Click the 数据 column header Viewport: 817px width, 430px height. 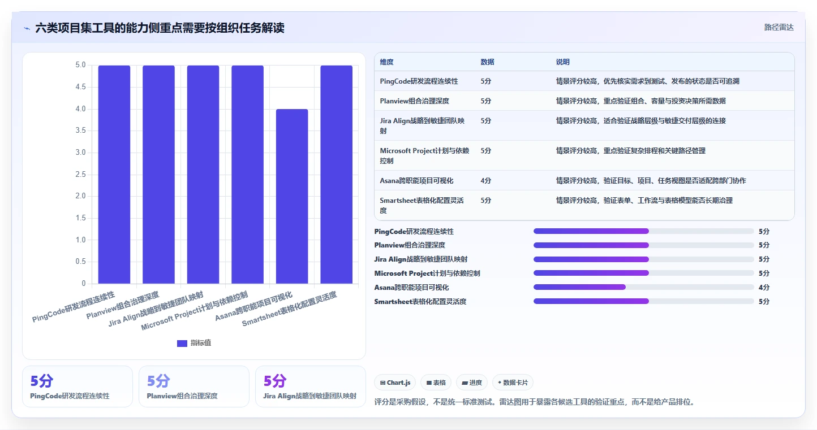(x=488, y=62)
